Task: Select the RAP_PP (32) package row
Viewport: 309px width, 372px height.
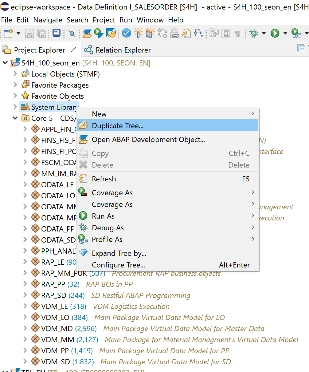Action: coord(82,284)
